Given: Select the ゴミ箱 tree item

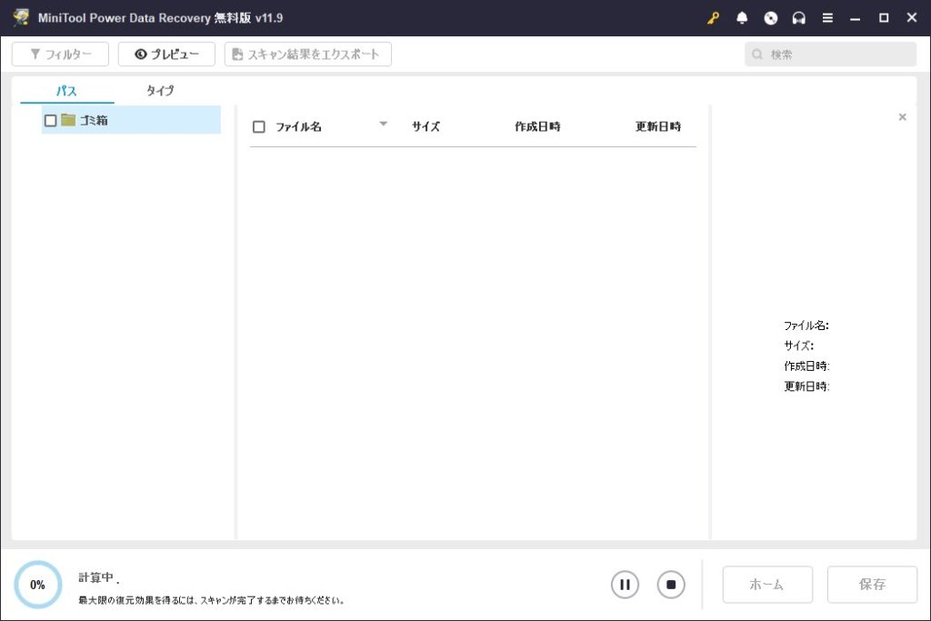Looking at the screenshot, I should pos(95,120).
